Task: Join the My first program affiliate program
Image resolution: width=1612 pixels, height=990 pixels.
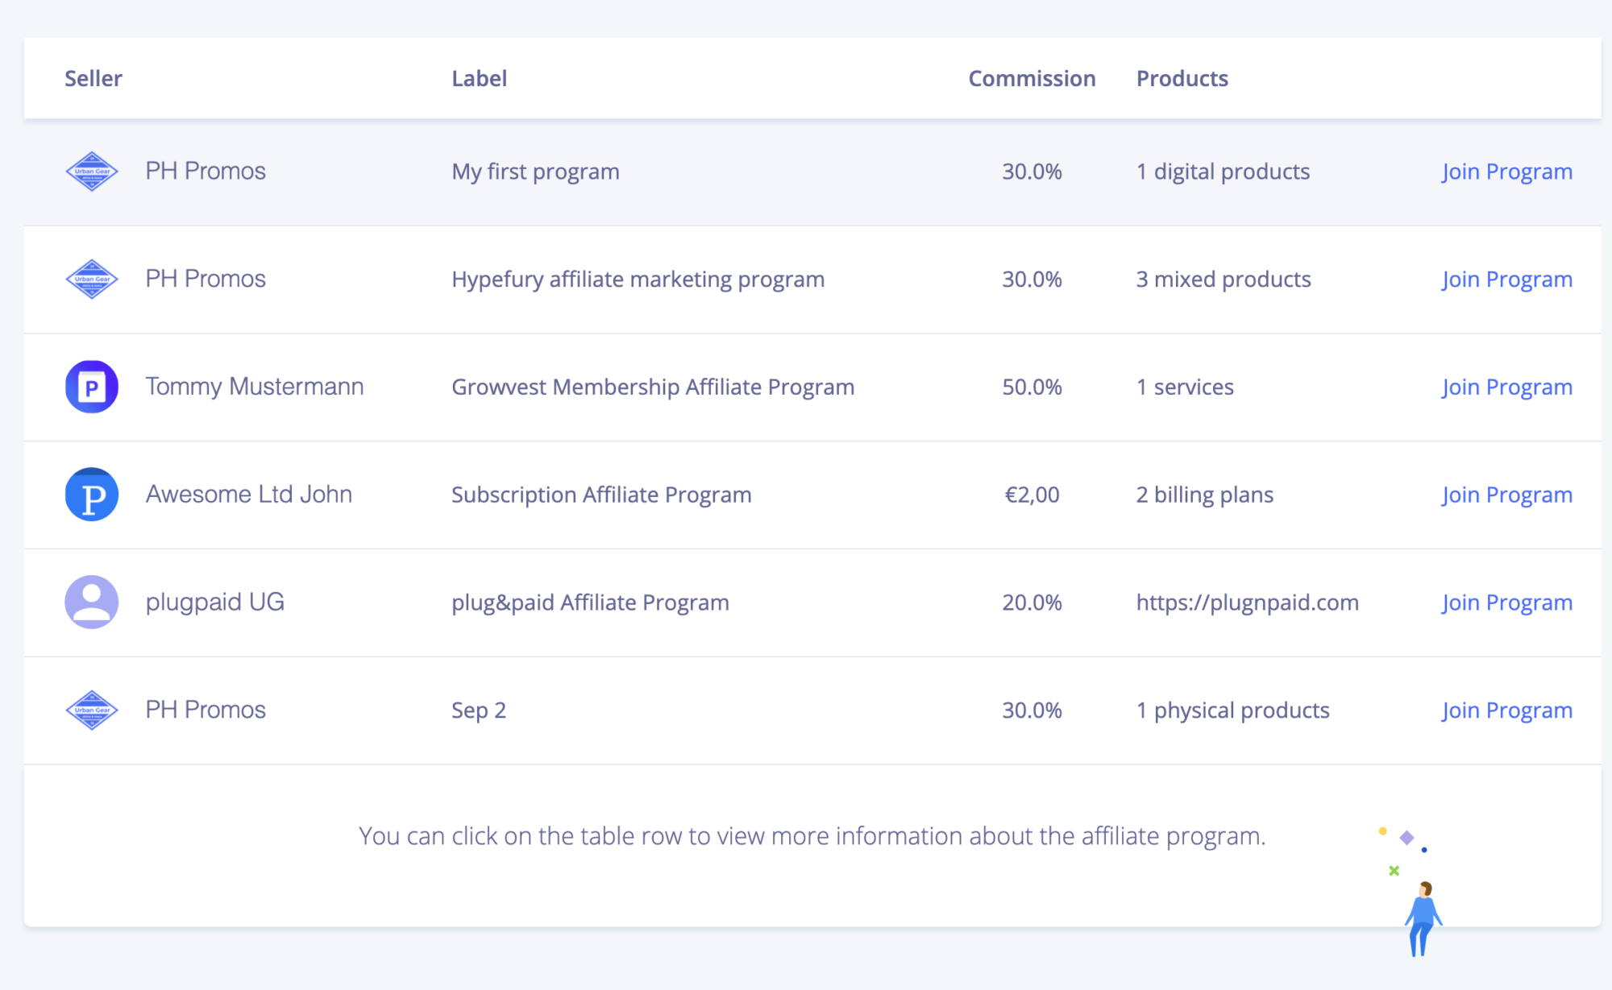Action: [1506, 172]
